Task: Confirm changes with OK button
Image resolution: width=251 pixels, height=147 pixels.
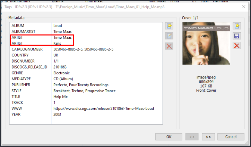Action: [x=169, y=137]
